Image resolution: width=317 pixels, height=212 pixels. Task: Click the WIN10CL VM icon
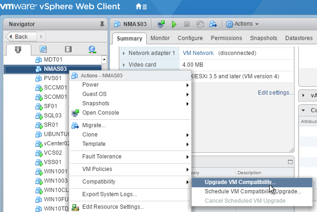39,191
